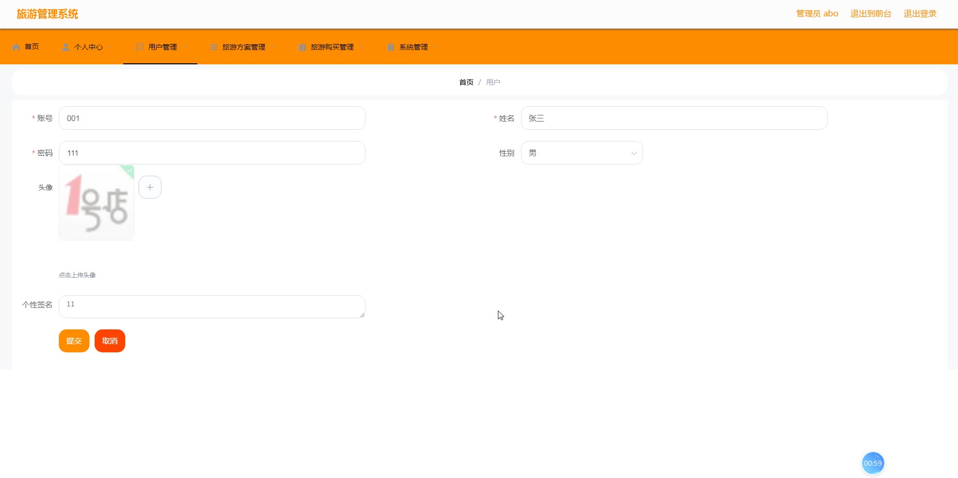
Task: Expand the 系统管理 menu chevron
Action: (x=436, y=47)
